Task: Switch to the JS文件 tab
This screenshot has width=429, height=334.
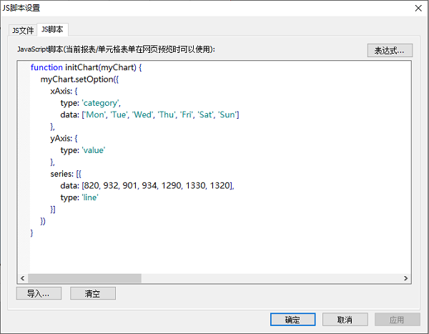Action: [22, 30]
